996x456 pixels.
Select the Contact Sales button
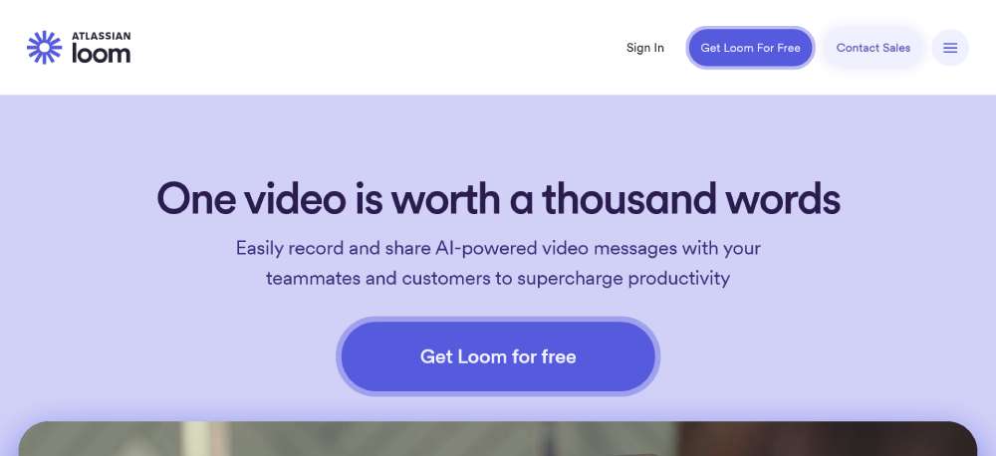click(872, 48)
